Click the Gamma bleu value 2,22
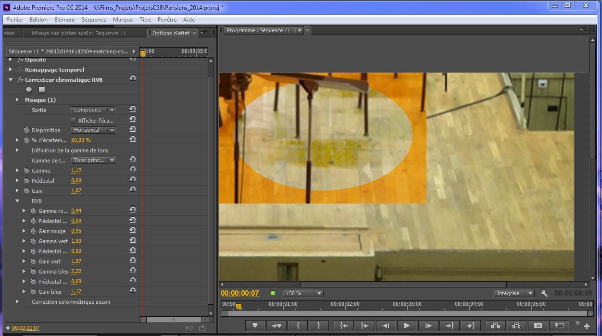The width and height of the screenshot is (602, 336). pos(76,272)
